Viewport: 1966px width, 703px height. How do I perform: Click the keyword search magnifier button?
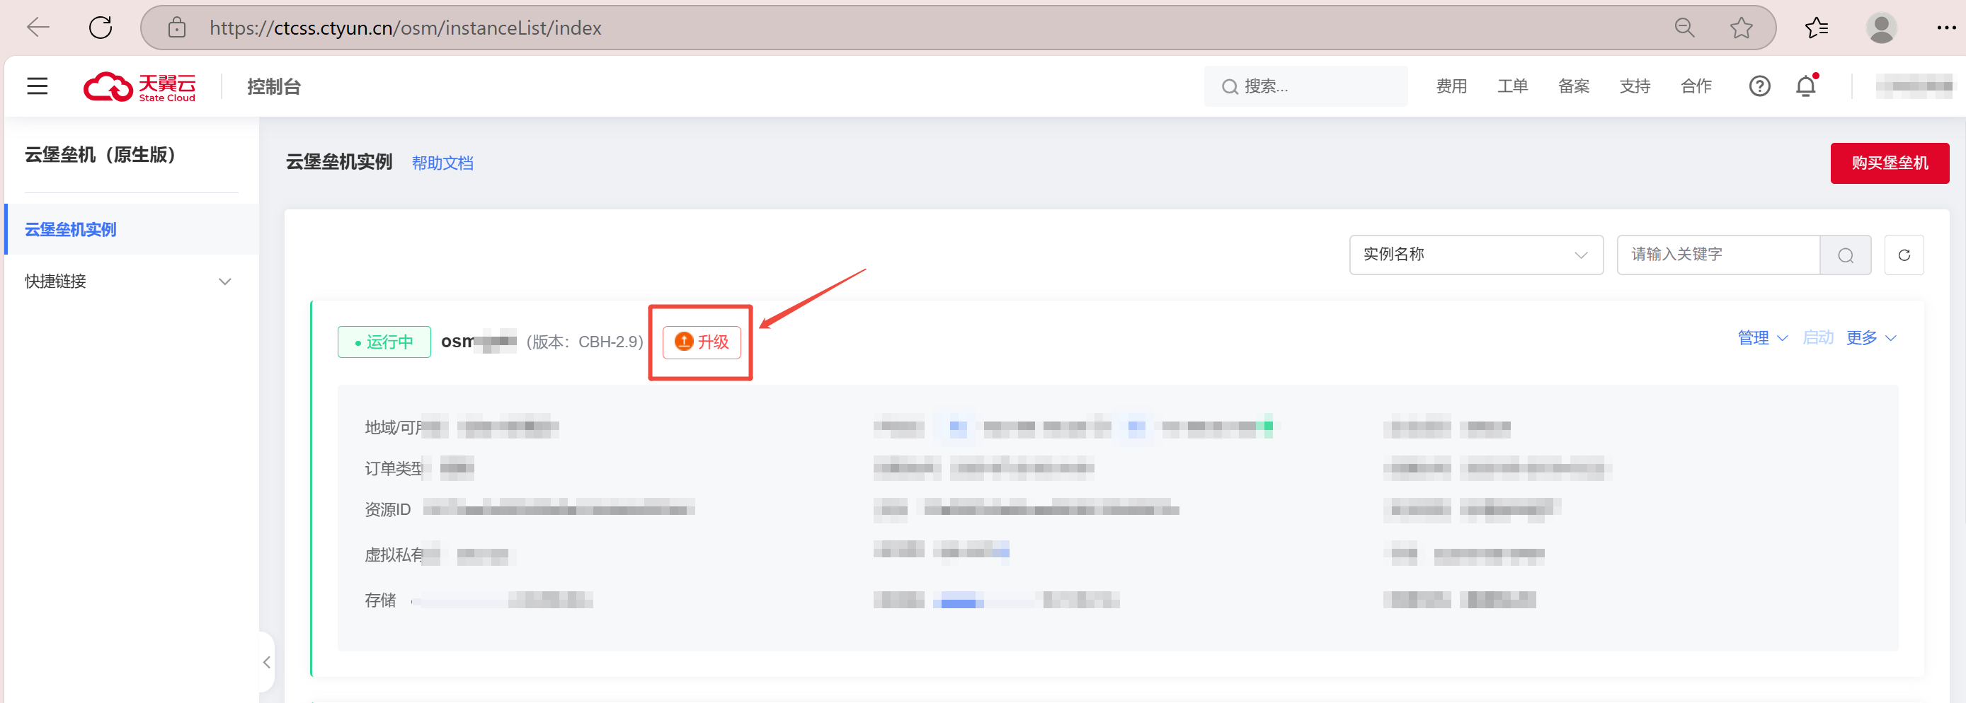[1845, 255]
